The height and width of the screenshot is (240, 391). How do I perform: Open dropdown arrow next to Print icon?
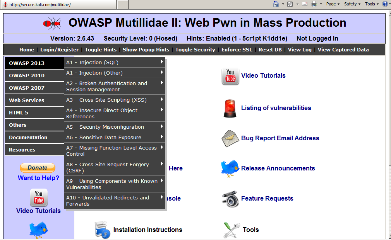tap(321, 4)
